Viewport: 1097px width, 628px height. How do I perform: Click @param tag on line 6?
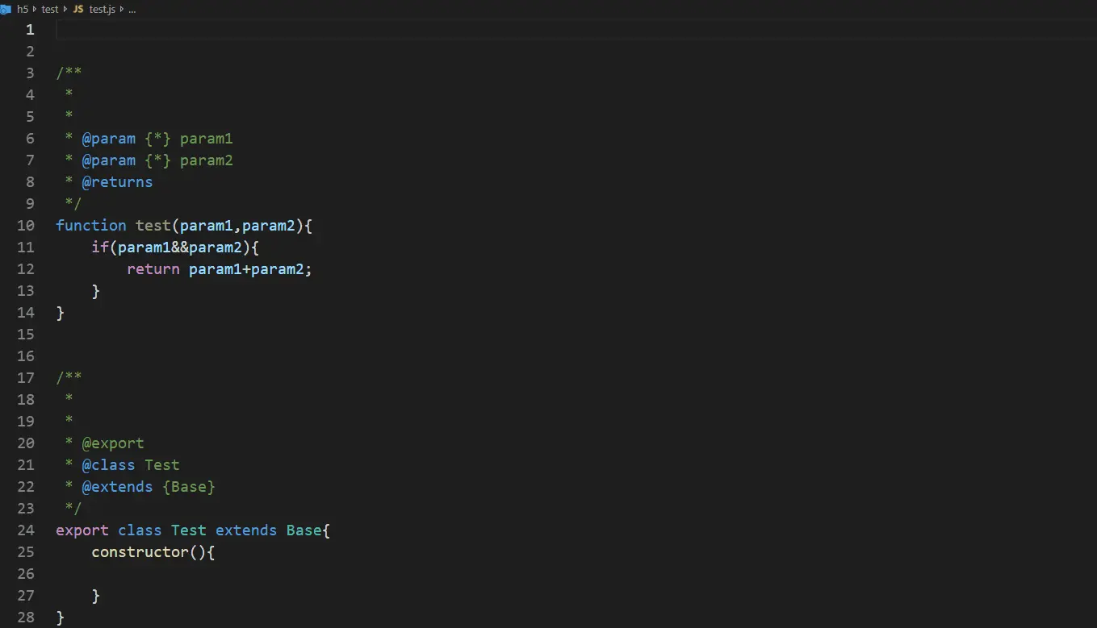click(x=109, y=139)
